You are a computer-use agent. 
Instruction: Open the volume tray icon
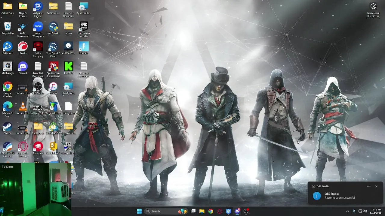click(365, 211)
